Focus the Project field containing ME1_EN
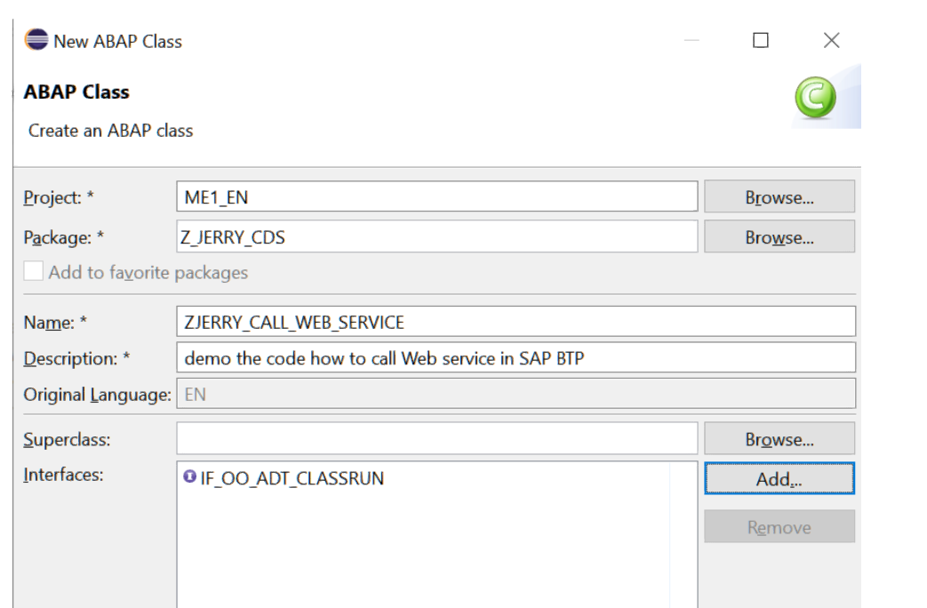Viewport: 927px width, 608px height. (437, 198)
